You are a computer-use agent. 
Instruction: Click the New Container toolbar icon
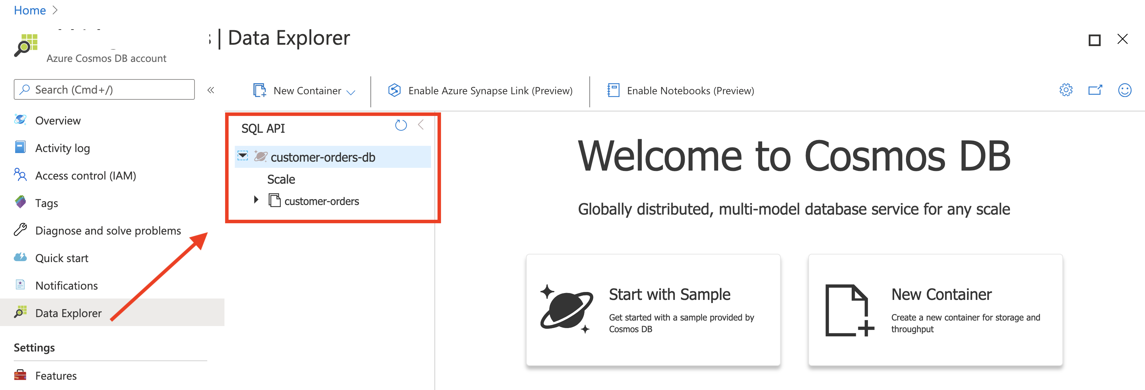[x=260, y=90]
